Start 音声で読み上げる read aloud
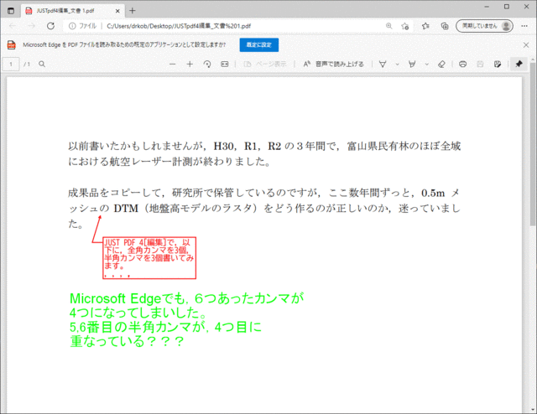This screenshot has width=537, height=414. pos(334,64)
